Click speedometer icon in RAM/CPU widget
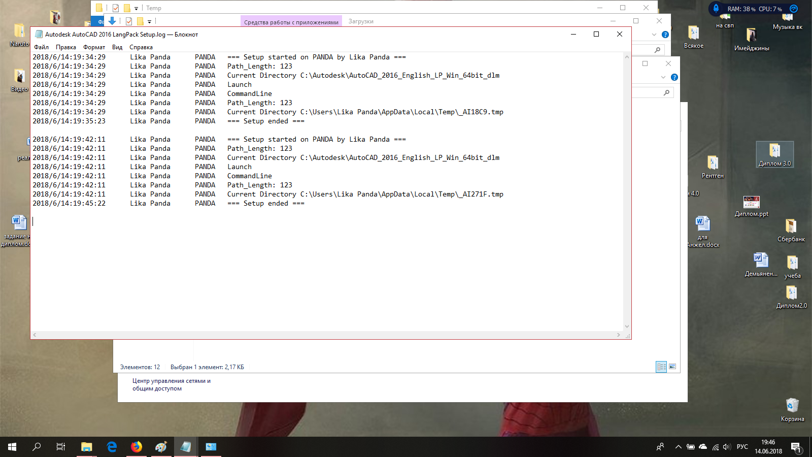The width and height of the screenshot is (812, 457). click(794, 9)
